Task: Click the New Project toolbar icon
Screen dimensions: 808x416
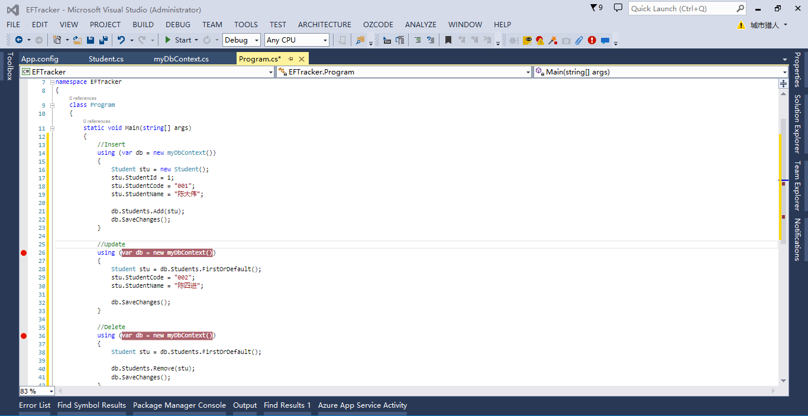Action: pos(57,40)
